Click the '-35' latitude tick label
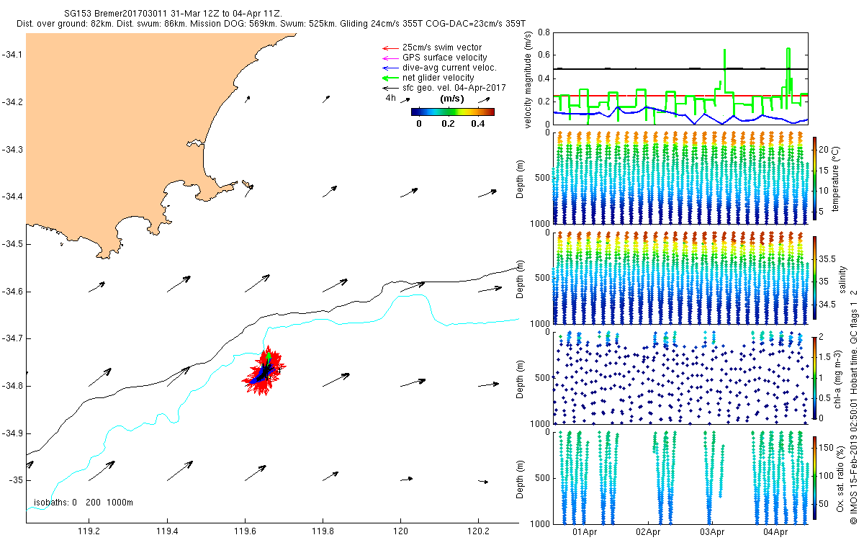The width and height of the screenshot is (864, 540). [x=14, y=480]
